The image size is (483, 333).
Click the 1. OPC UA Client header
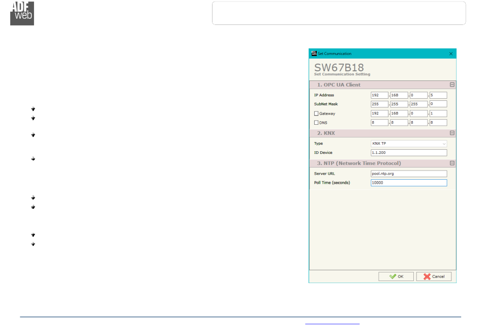(x=382, y=85)
